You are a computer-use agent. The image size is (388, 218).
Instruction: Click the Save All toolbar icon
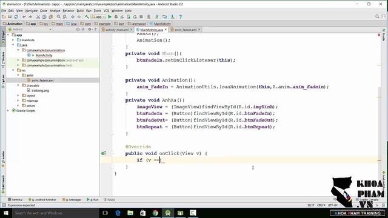pyautogui.click(x=10, y=17)
